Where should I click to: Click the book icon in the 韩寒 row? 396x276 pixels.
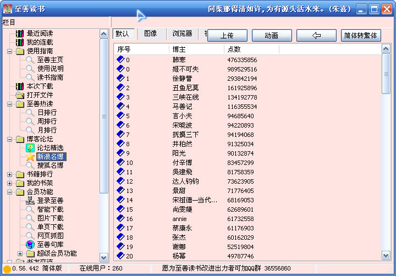coord(120,59)
